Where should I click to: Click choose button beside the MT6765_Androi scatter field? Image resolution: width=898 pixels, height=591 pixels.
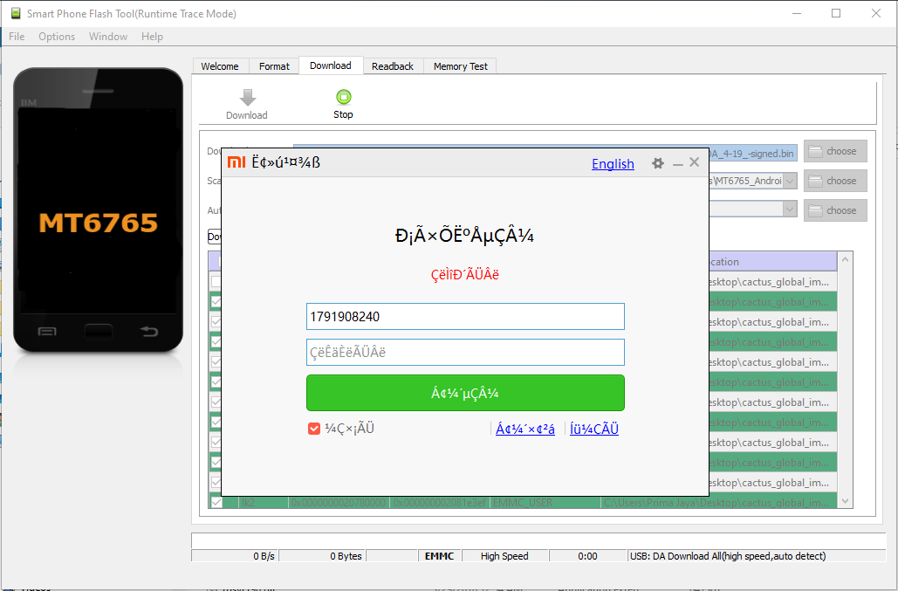(x=835, y=181)
